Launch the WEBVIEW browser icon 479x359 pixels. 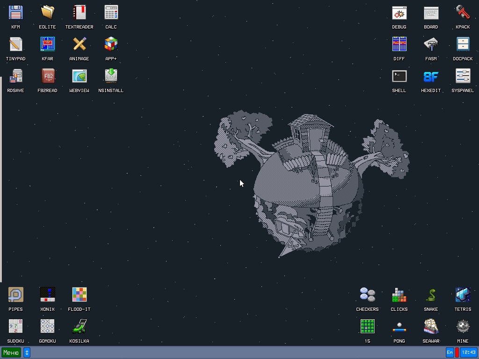point(79,76)
